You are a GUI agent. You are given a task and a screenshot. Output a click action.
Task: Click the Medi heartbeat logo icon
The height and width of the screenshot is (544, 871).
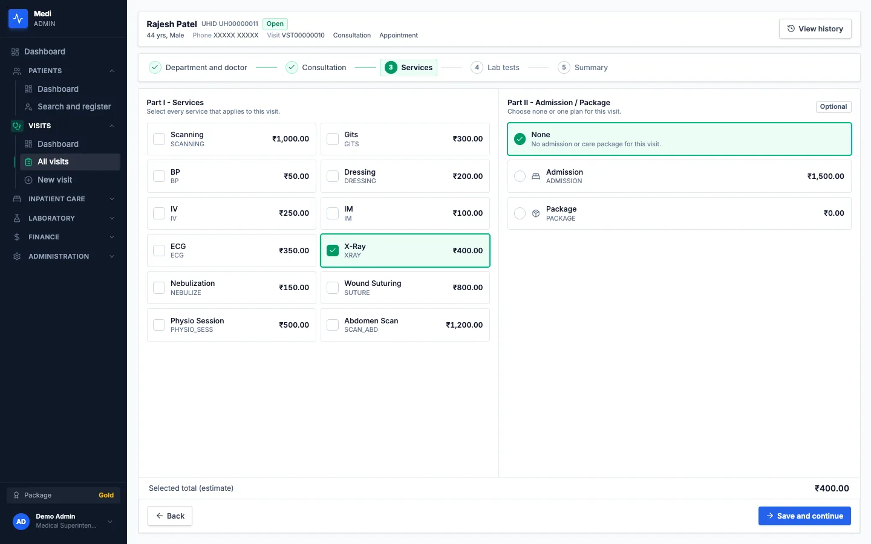[x=18, y=19]
